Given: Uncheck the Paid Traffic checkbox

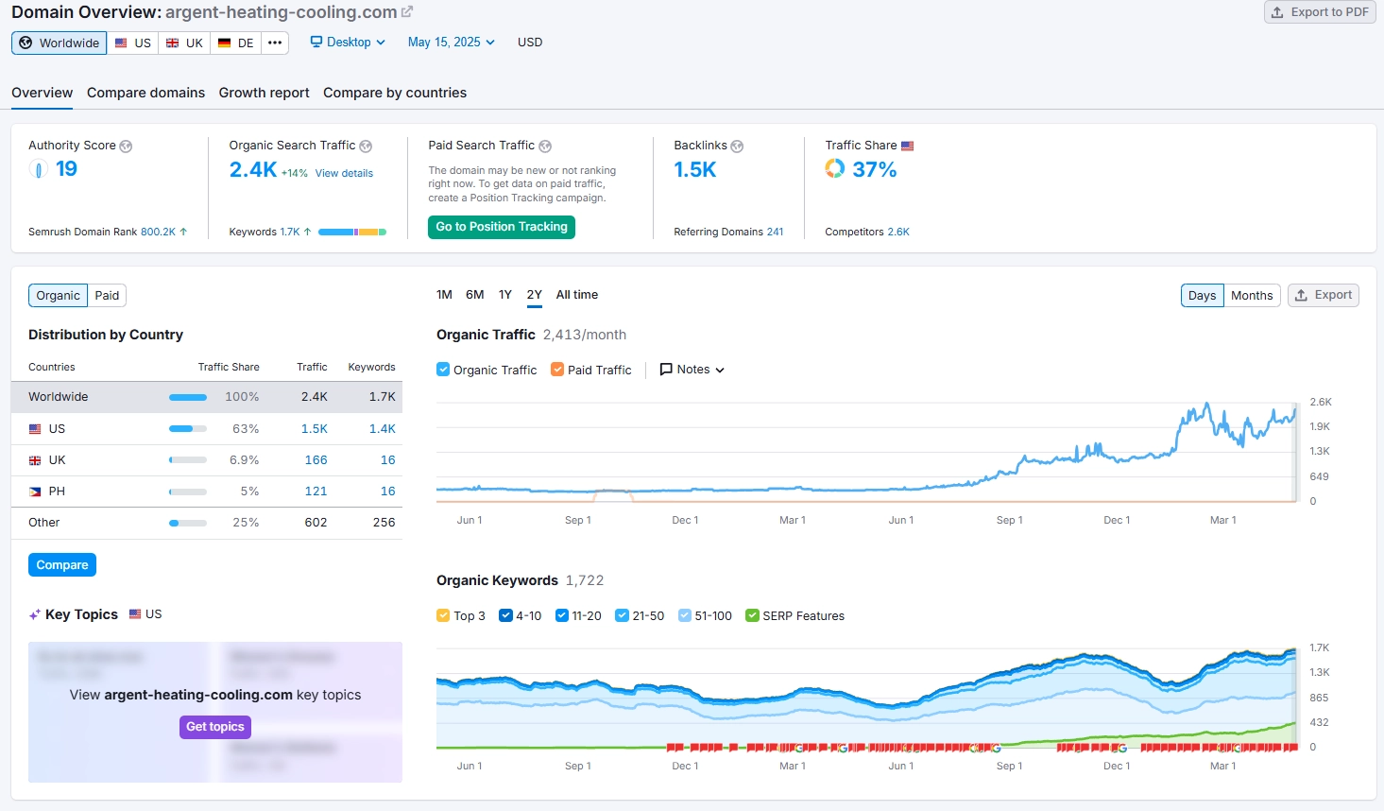Looking at the screenshot, I should click(x=556, y=369).
